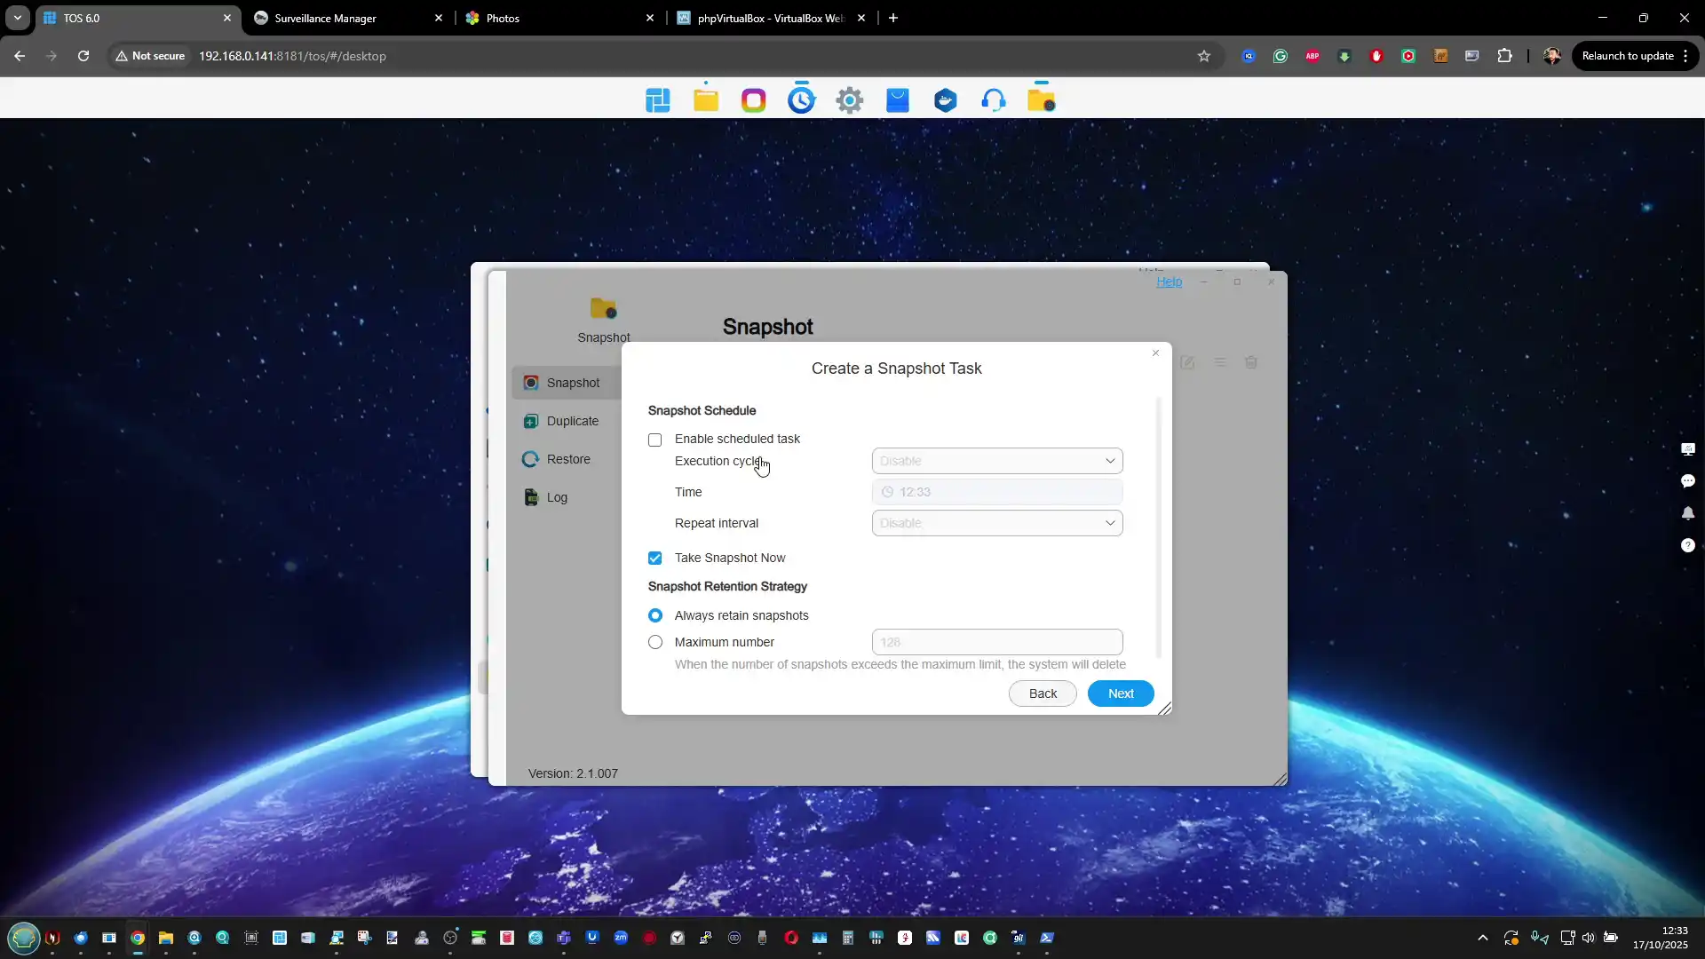Click the chat bubble icon on right sidebar
The image size is (1705, 959).
[x=1687, y=481]
